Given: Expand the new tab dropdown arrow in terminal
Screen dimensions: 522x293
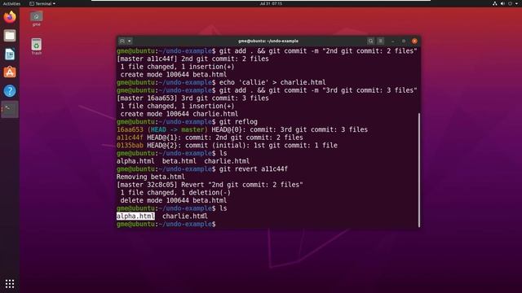Looking at the screenshot, I should (x=130, y=41).
